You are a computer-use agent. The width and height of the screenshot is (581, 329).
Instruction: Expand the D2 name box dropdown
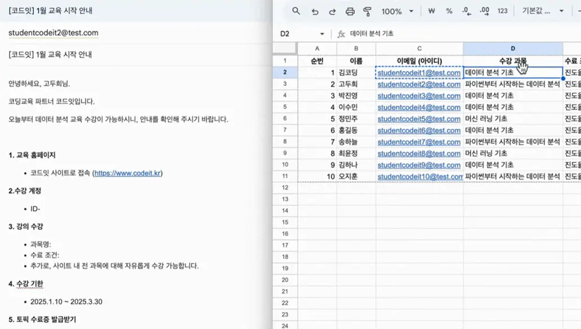pyautogui.click(x=321, y=34)
